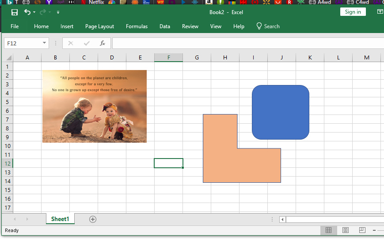Click zoom out minus button
The width and height of the screenshot is (384, 240).
(x=374, y=230)
